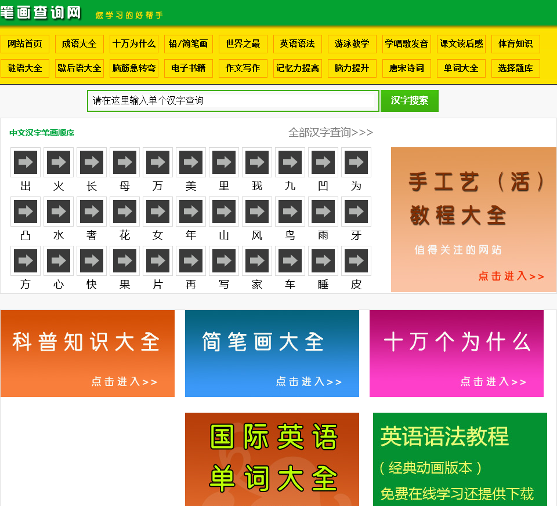
Task: Open 世界之最 navigation item
Action: 243,44
